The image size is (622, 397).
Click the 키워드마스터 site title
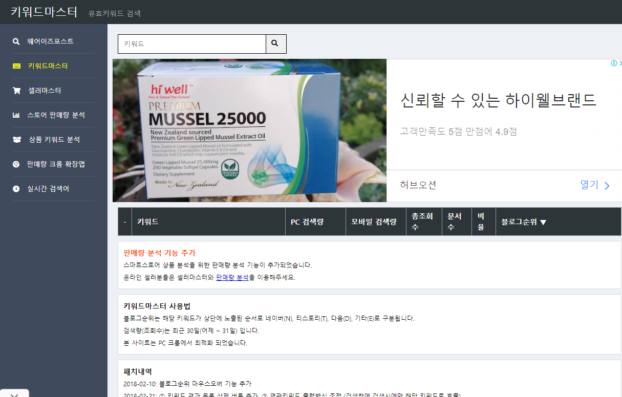pyautogui.click(x=44, y=12)
